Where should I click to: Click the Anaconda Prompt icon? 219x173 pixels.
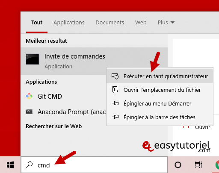click(29, 111)
